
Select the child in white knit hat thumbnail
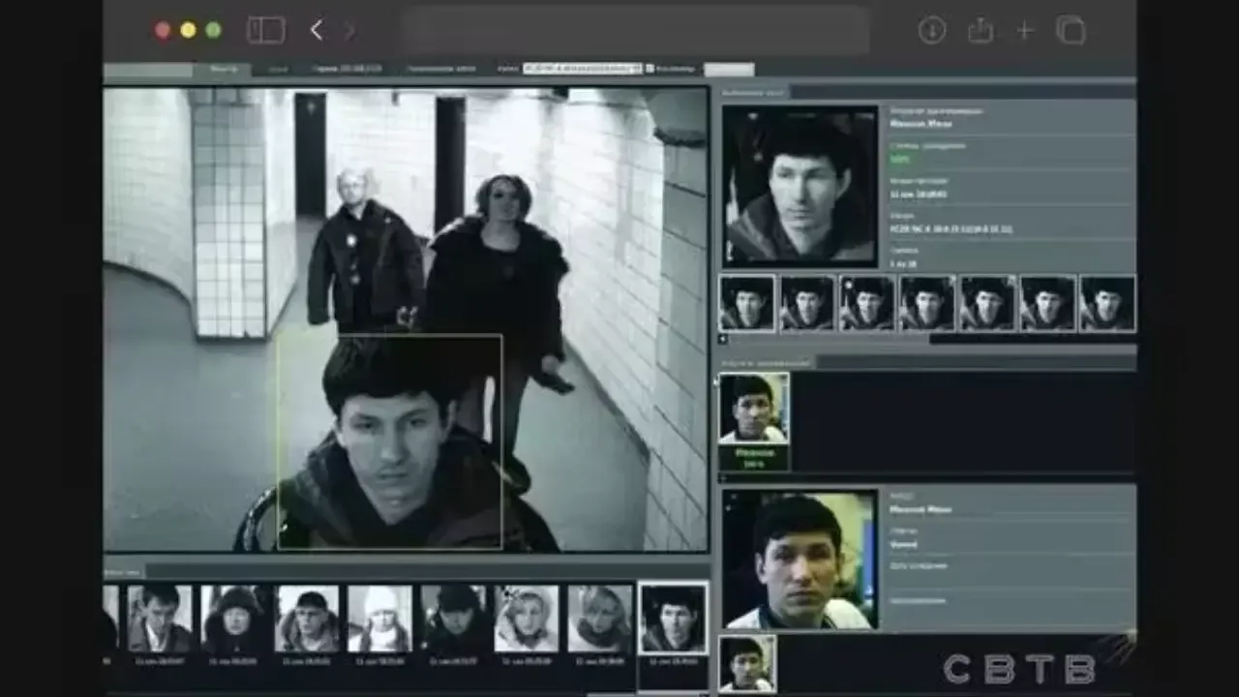(x=380, y=618)
